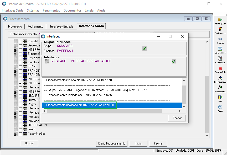Open the Ajuda question mark icon
The image size is (227, 155).
click(x=220, y=107)
